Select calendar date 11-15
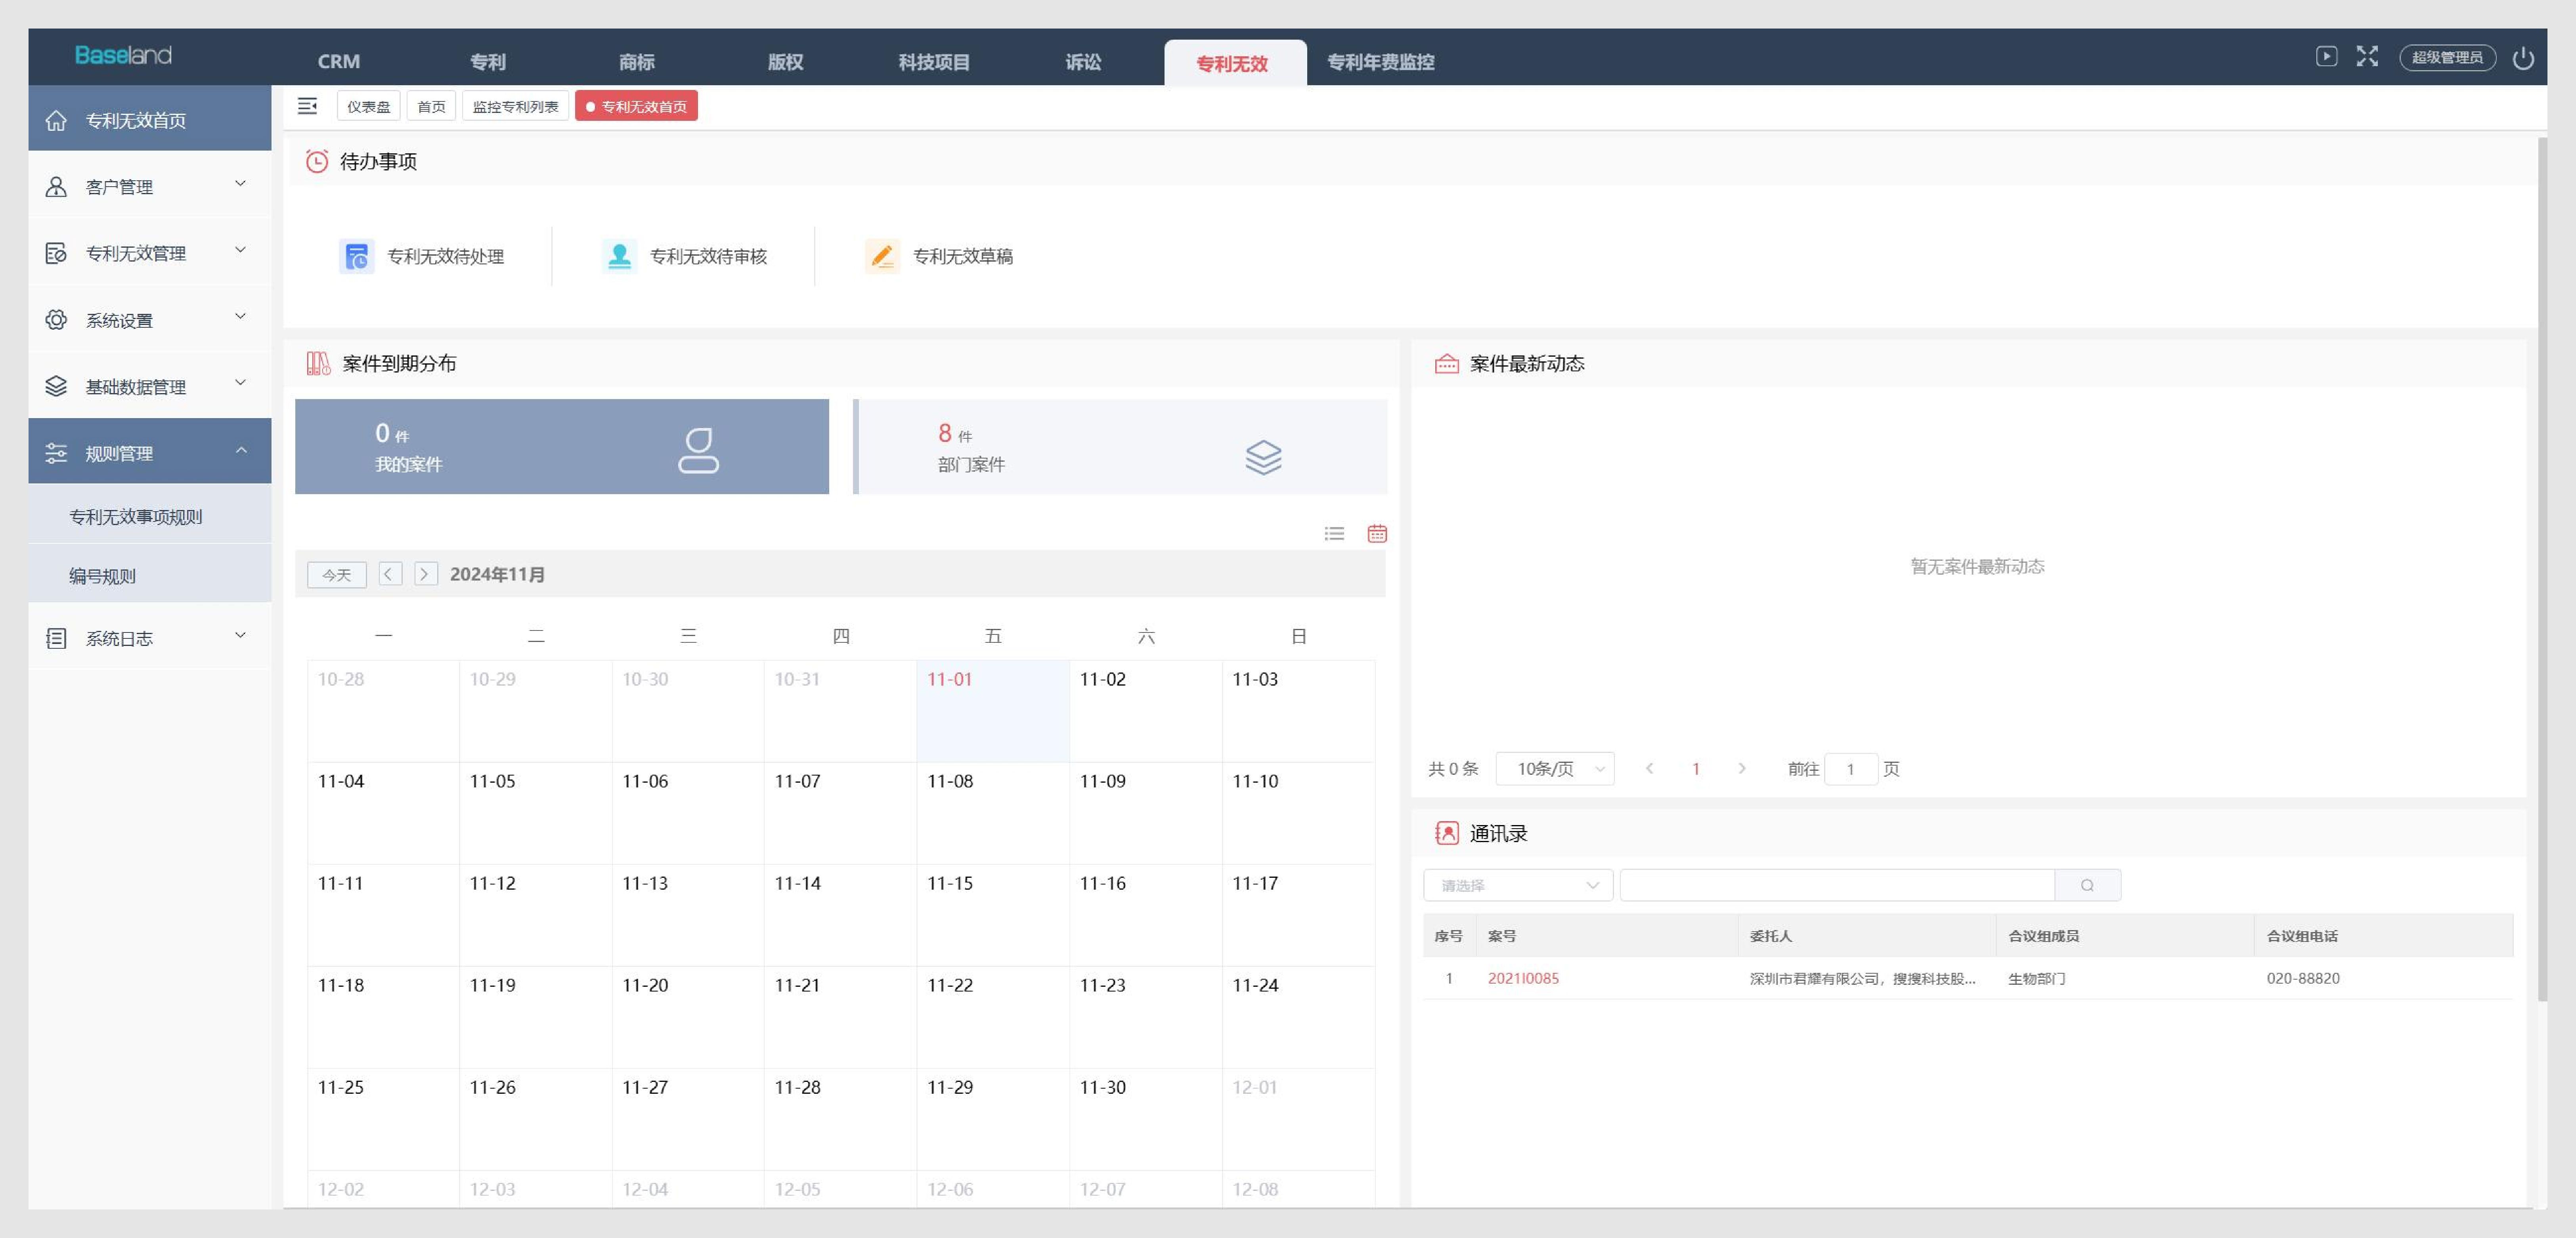 (993, 915)
